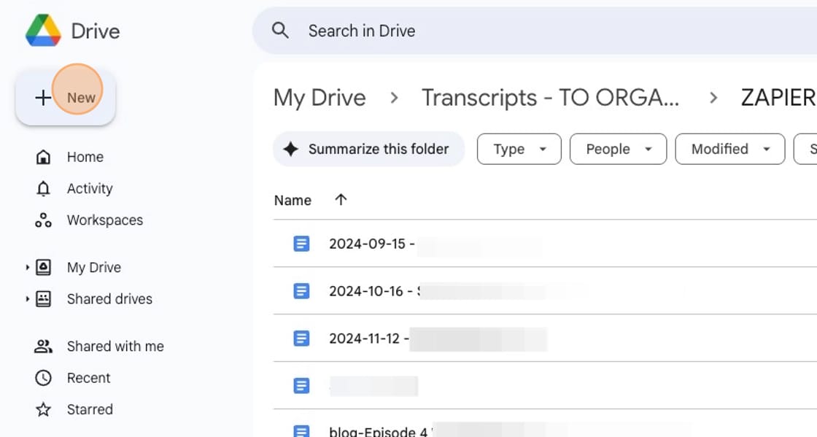The height and width of the screenshot is (437, 817).
Task: Click the Google Docs icon beside 2024-09-15
Action: pyautogui.click(x=301, y=243)
